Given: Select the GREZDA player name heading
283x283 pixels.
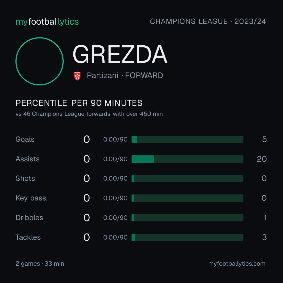Looking at the screenshot, I should pyautogui.click(x=120, y=54).
